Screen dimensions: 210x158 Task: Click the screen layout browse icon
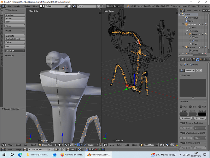pos(42,6)
